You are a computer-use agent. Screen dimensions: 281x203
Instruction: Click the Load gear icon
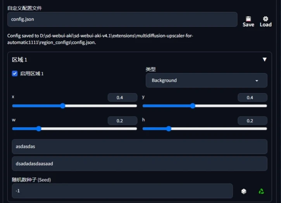click(265, 19)
